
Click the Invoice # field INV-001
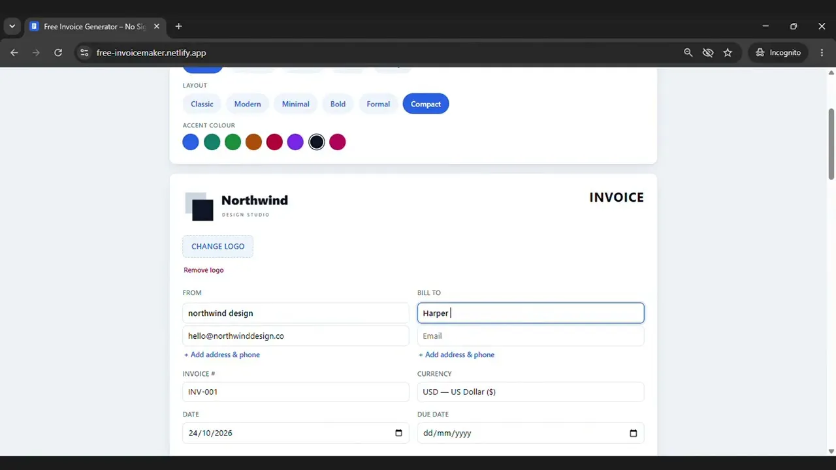point(296,392)
